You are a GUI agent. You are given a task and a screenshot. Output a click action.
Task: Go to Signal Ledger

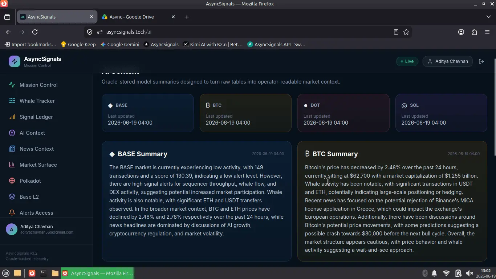coord(36,117)
